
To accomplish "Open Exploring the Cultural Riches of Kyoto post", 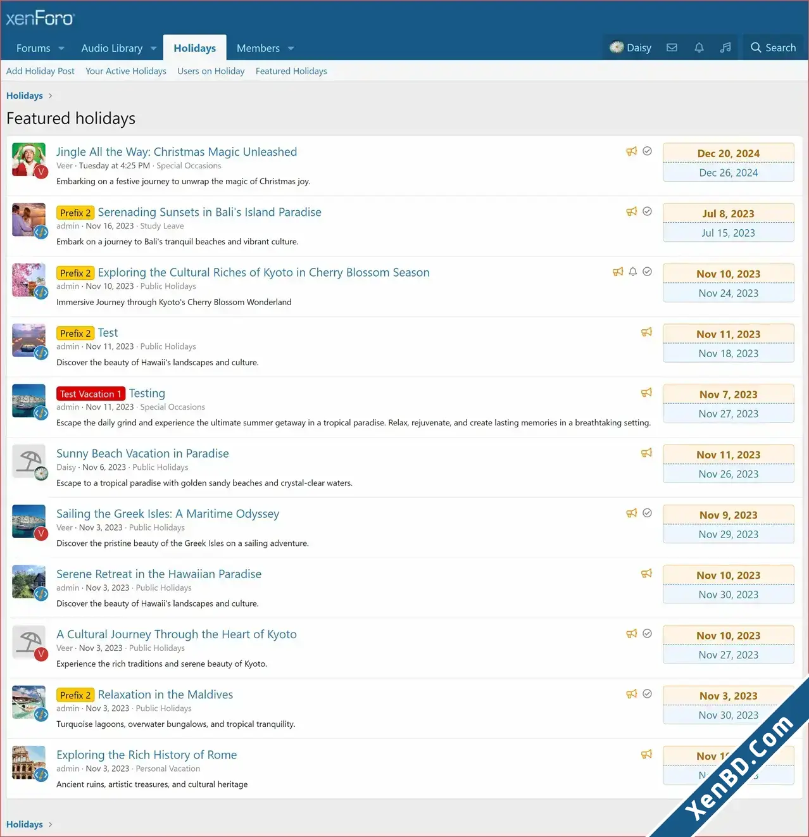I will [x=263, y=272].
